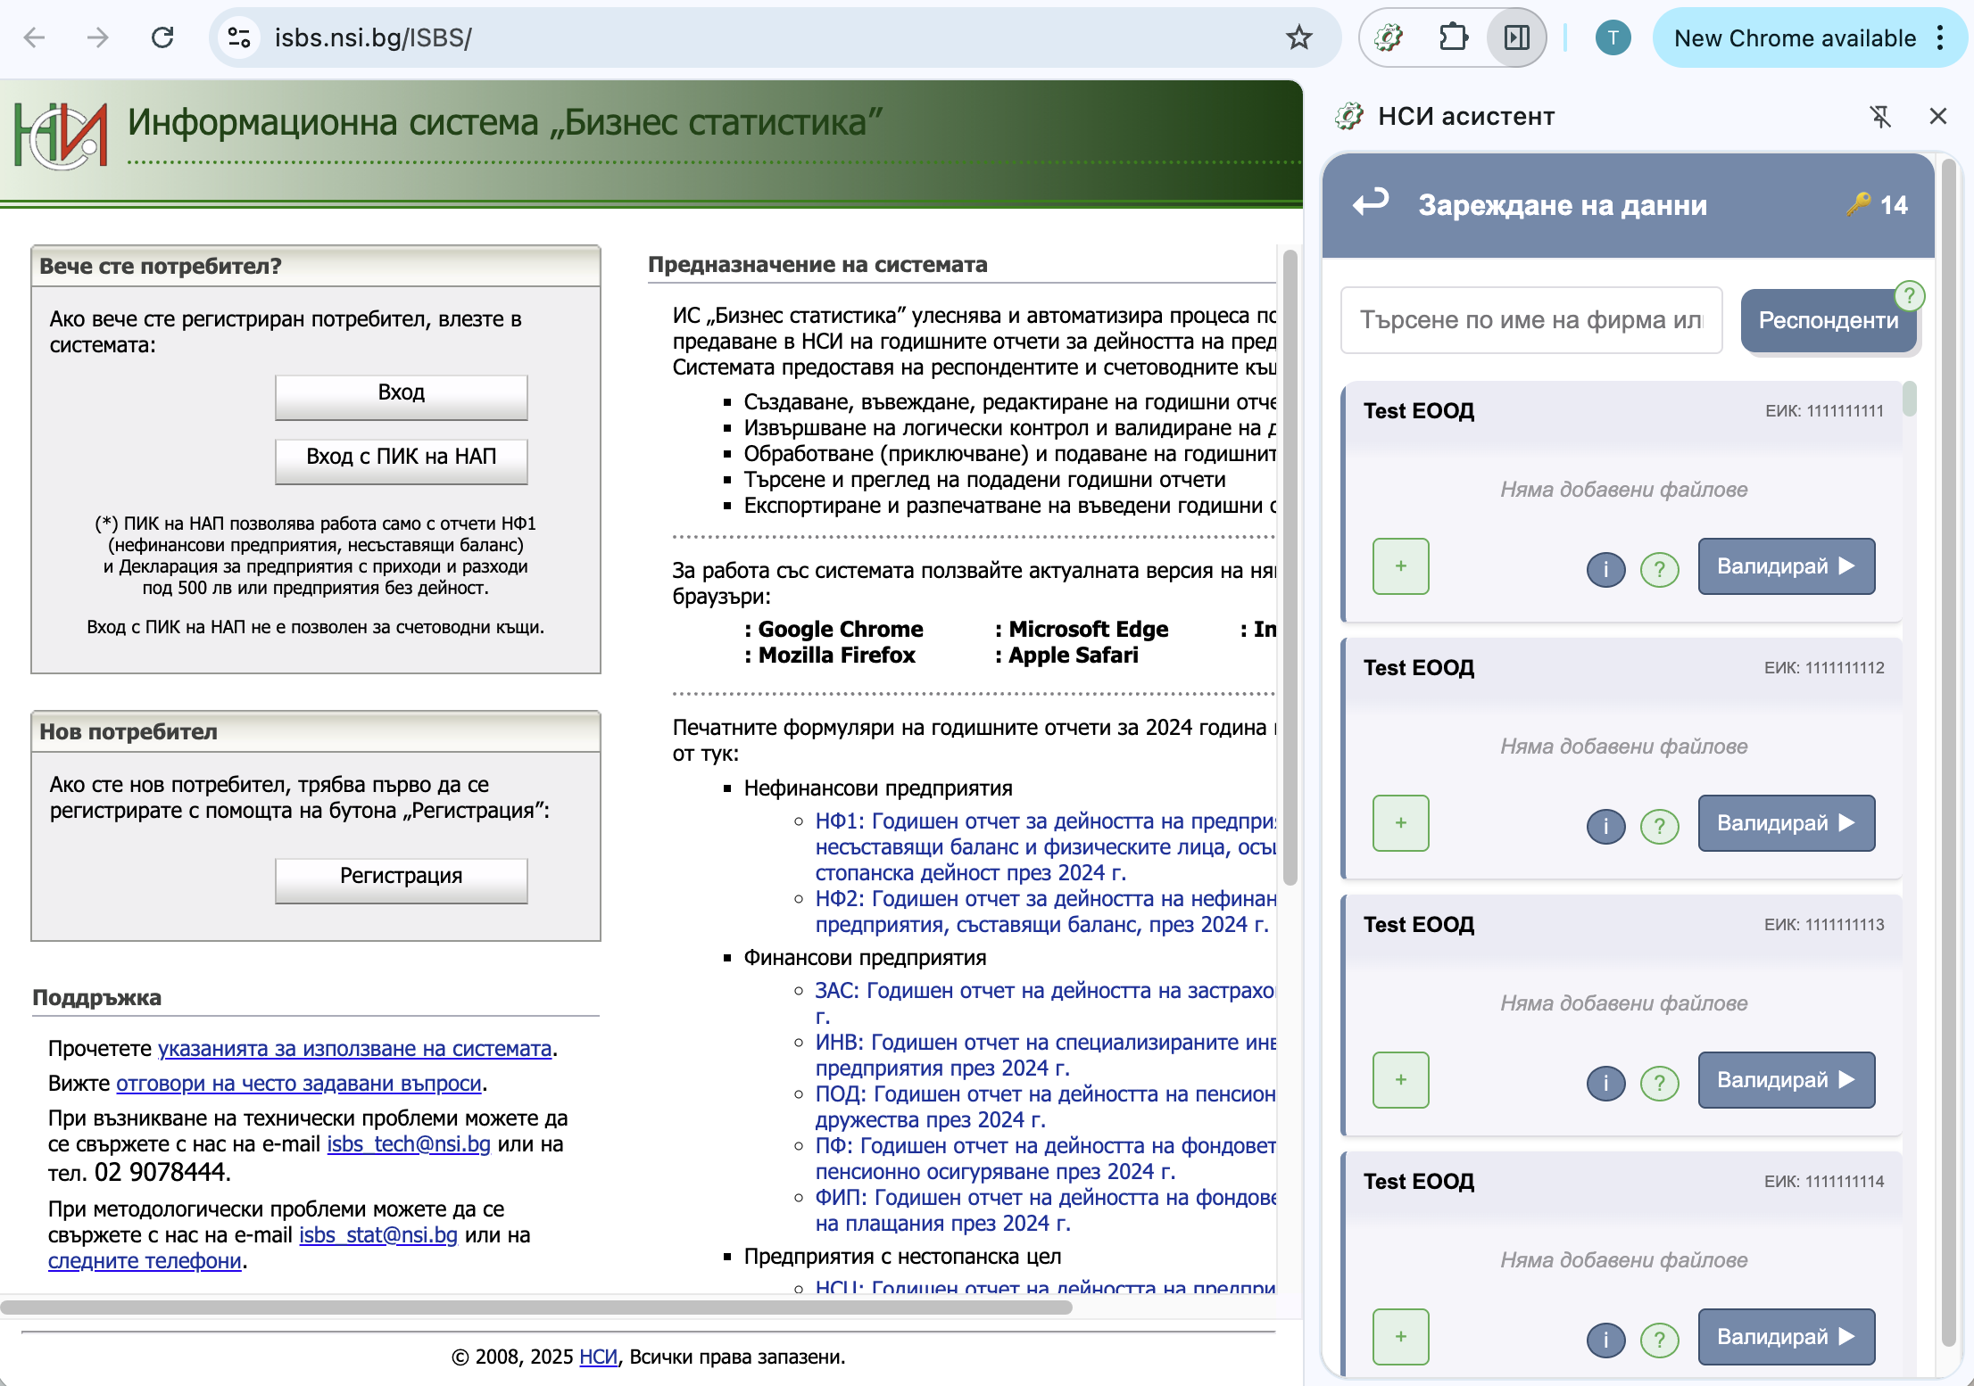Screen dimensions: 1974x1386
Task: Click help badge on Респонденти button
Action: coord(1909,295)
